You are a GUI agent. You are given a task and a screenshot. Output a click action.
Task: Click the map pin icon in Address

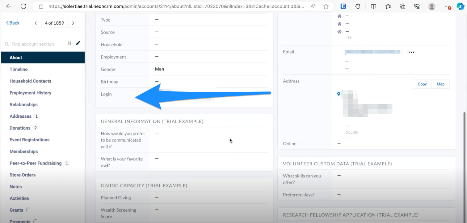pos(339,94)
